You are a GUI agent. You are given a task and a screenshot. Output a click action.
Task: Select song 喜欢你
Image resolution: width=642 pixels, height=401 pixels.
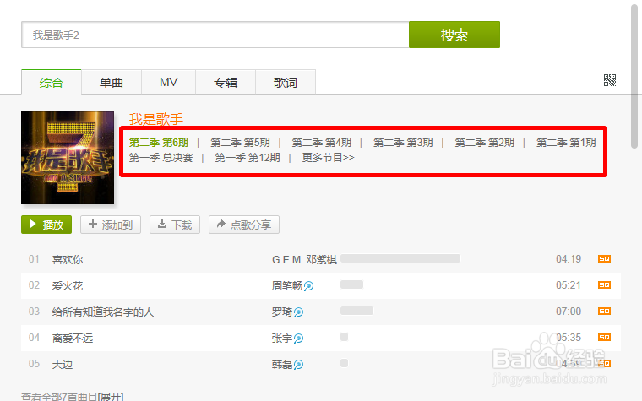[68, 259]
